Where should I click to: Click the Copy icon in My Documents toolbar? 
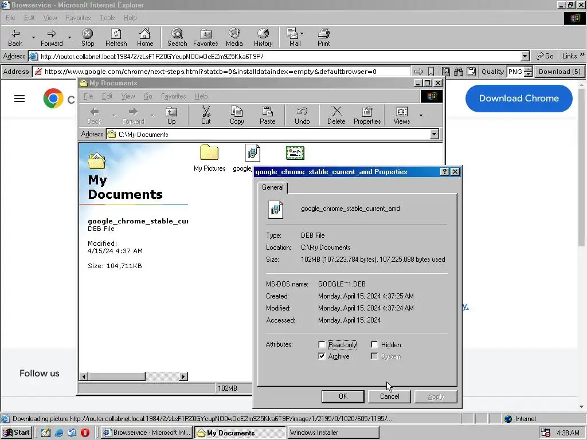[237, 116]
